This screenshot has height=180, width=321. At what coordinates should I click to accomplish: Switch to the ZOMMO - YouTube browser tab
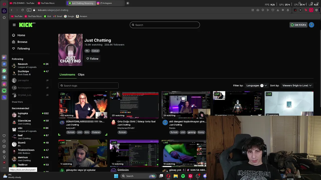22,3
